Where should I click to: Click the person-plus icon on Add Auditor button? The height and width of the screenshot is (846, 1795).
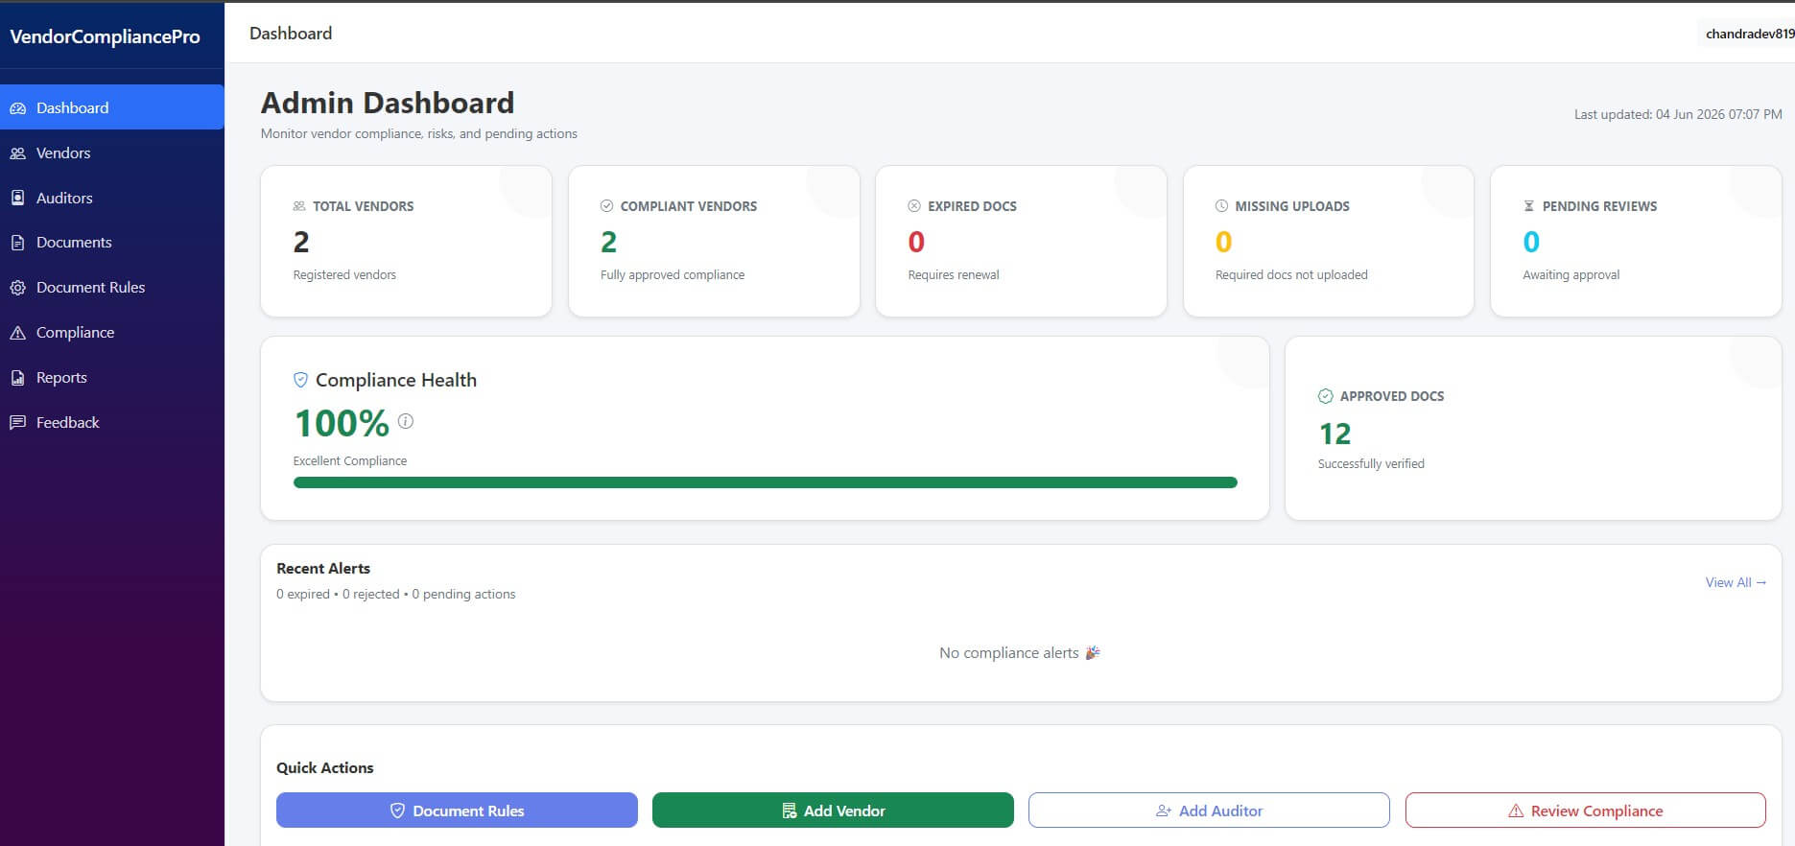point(1164,811)
